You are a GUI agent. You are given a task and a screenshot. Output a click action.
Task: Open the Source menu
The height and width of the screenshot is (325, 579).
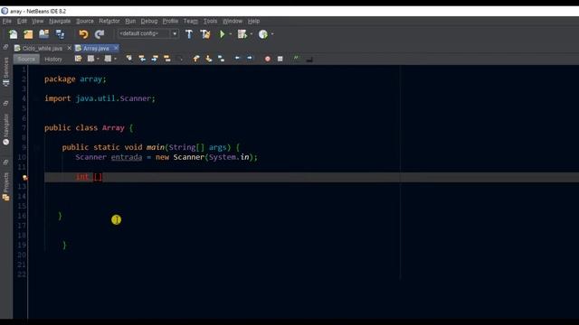[x=84, y=21]
